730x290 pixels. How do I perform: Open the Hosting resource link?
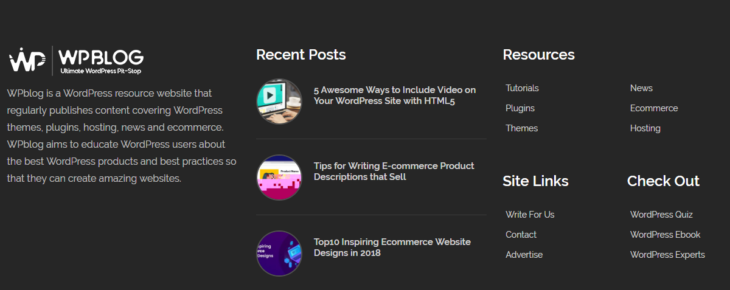645,128
